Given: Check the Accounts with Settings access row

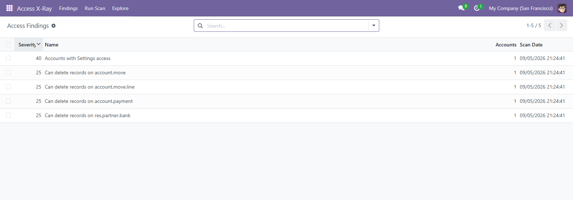Looking at the screenshot, I should [8, 58].
